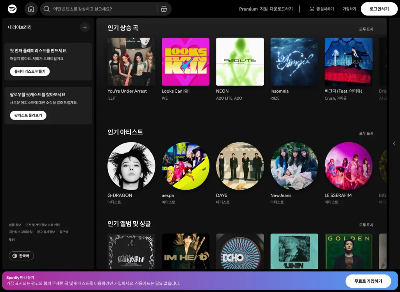The image size is (400, 292).
Task: Open the 삐그덕 (Feat. 아이유) cover
Action: pyautogui.click(x=348, y=62)
